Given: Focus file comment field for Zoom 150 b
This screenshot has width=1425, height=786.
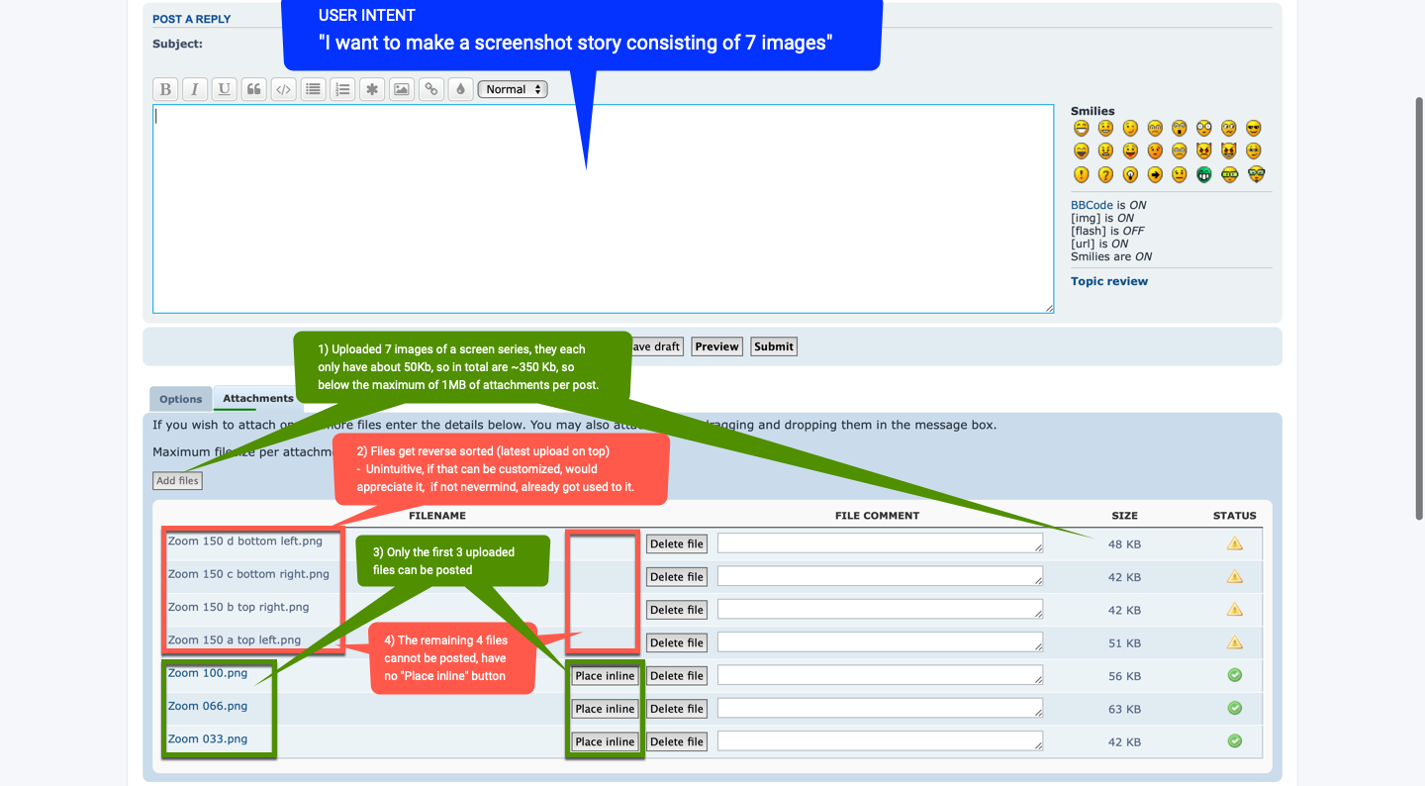Looking at the screenshot, I should point(881,610).
